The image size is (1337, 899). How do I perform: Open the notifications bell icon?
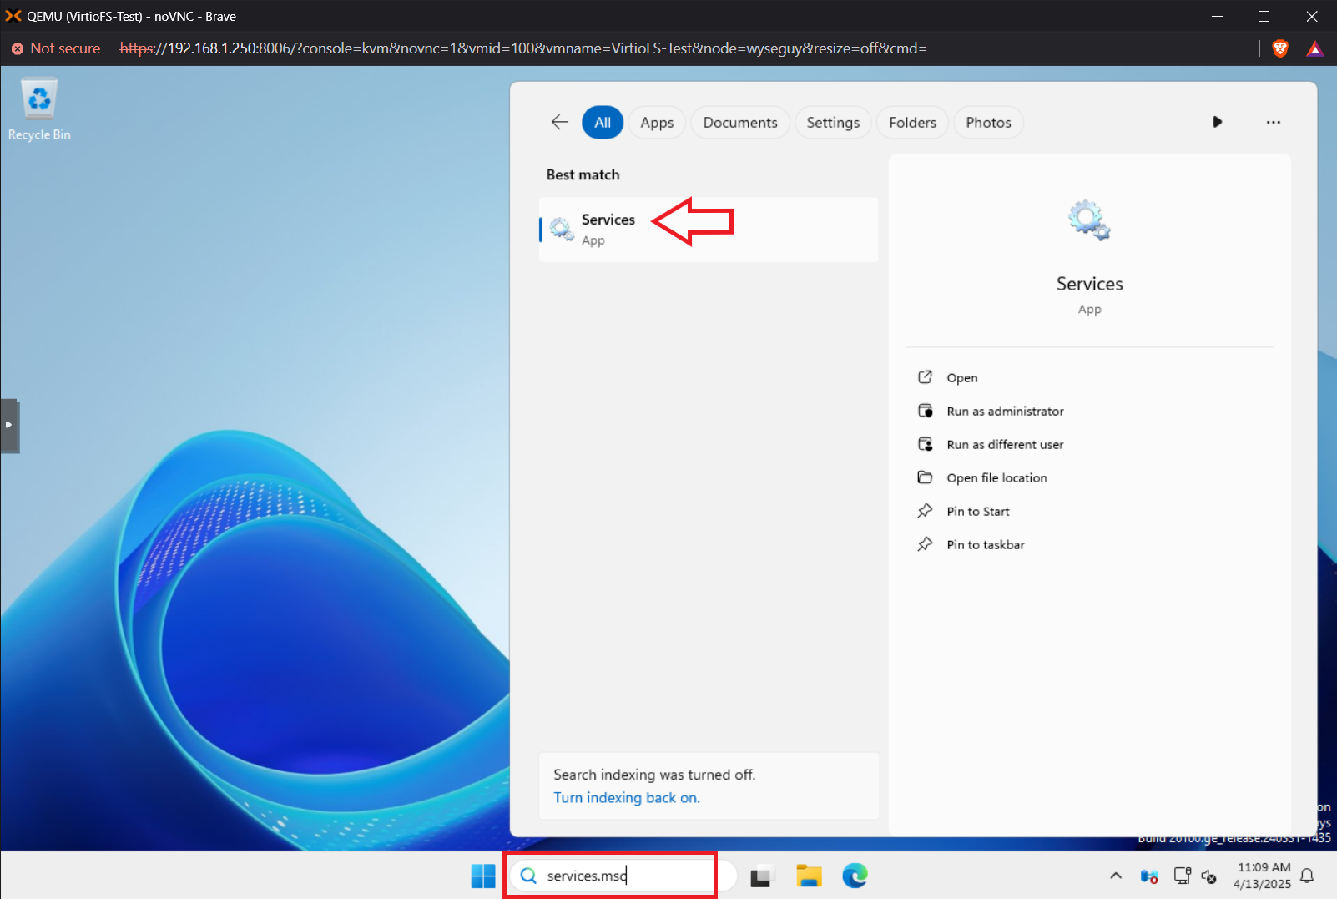[x=1307, y=876]
